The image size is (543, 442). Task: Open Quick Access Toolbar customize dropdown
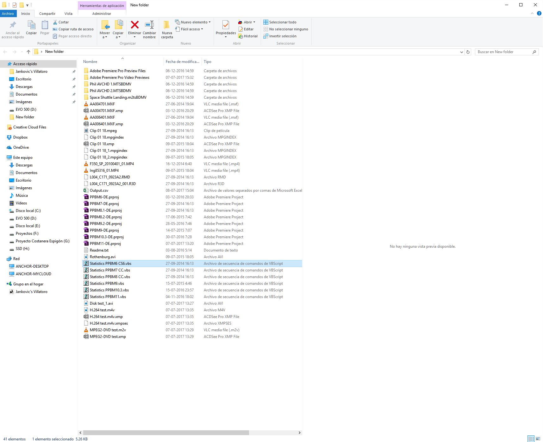(28, 5)
